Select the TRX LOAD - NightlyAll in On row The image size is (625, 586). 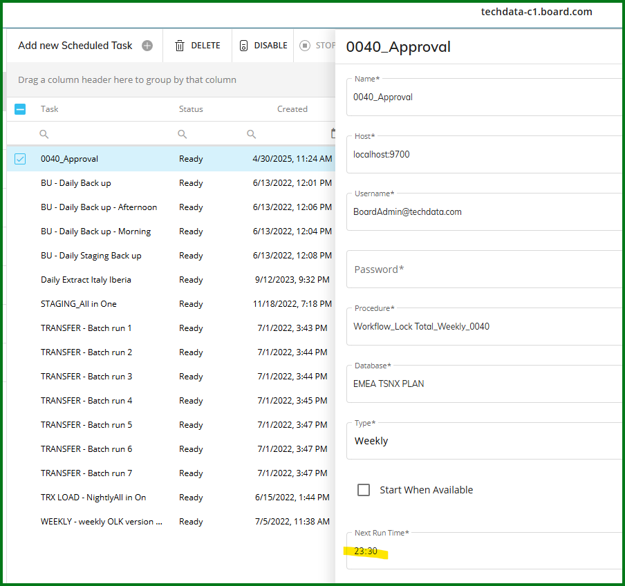point(171,498)
